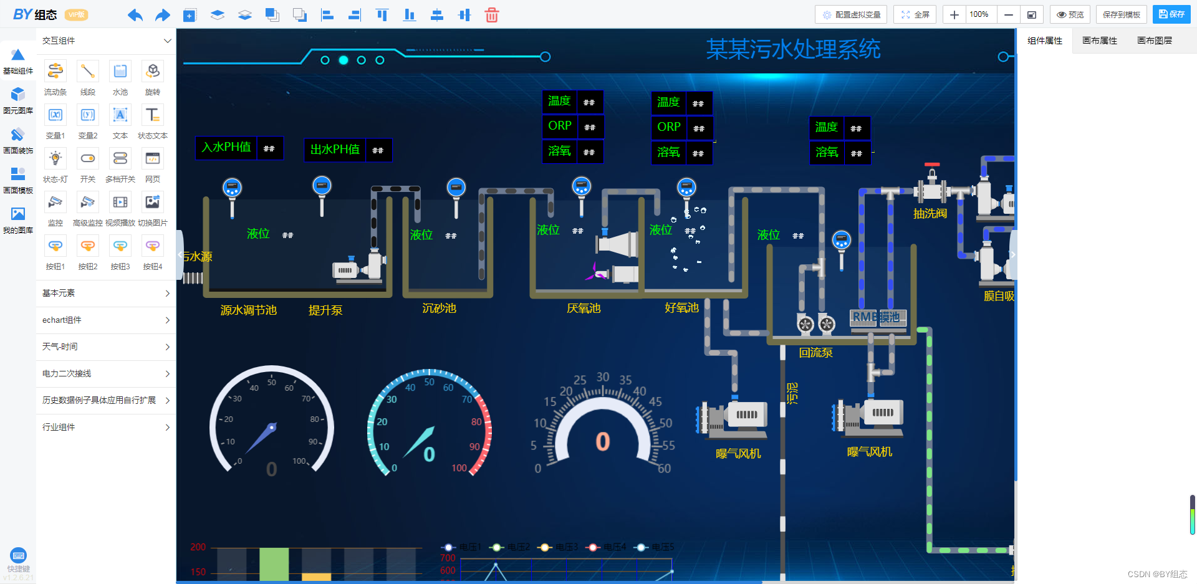Click the redo arrow icon
The width and height of the screenshot is (1197, 584).
click(x=163, y=15)
